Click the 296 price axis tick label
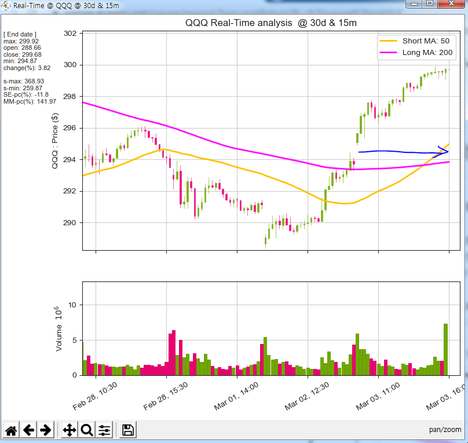 [x=70, y=128]
